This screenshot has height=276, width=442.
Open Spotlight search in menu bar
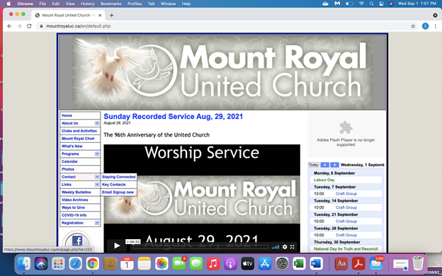372,4
